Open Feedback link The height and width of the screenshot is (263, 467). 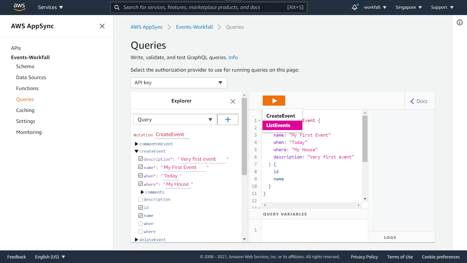[17, 257]
